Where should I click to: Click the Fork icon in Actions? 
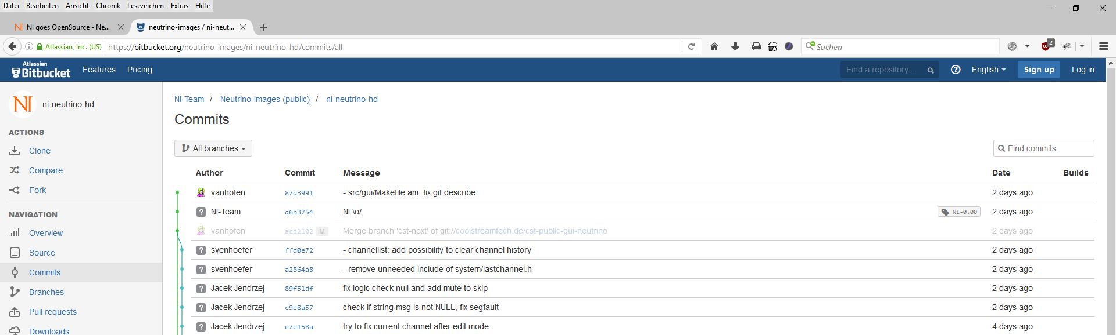15,190
